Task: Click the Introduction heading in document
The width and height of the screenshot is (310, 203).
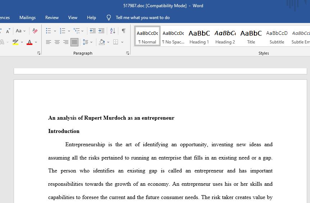Action: [x=64, y=131]
